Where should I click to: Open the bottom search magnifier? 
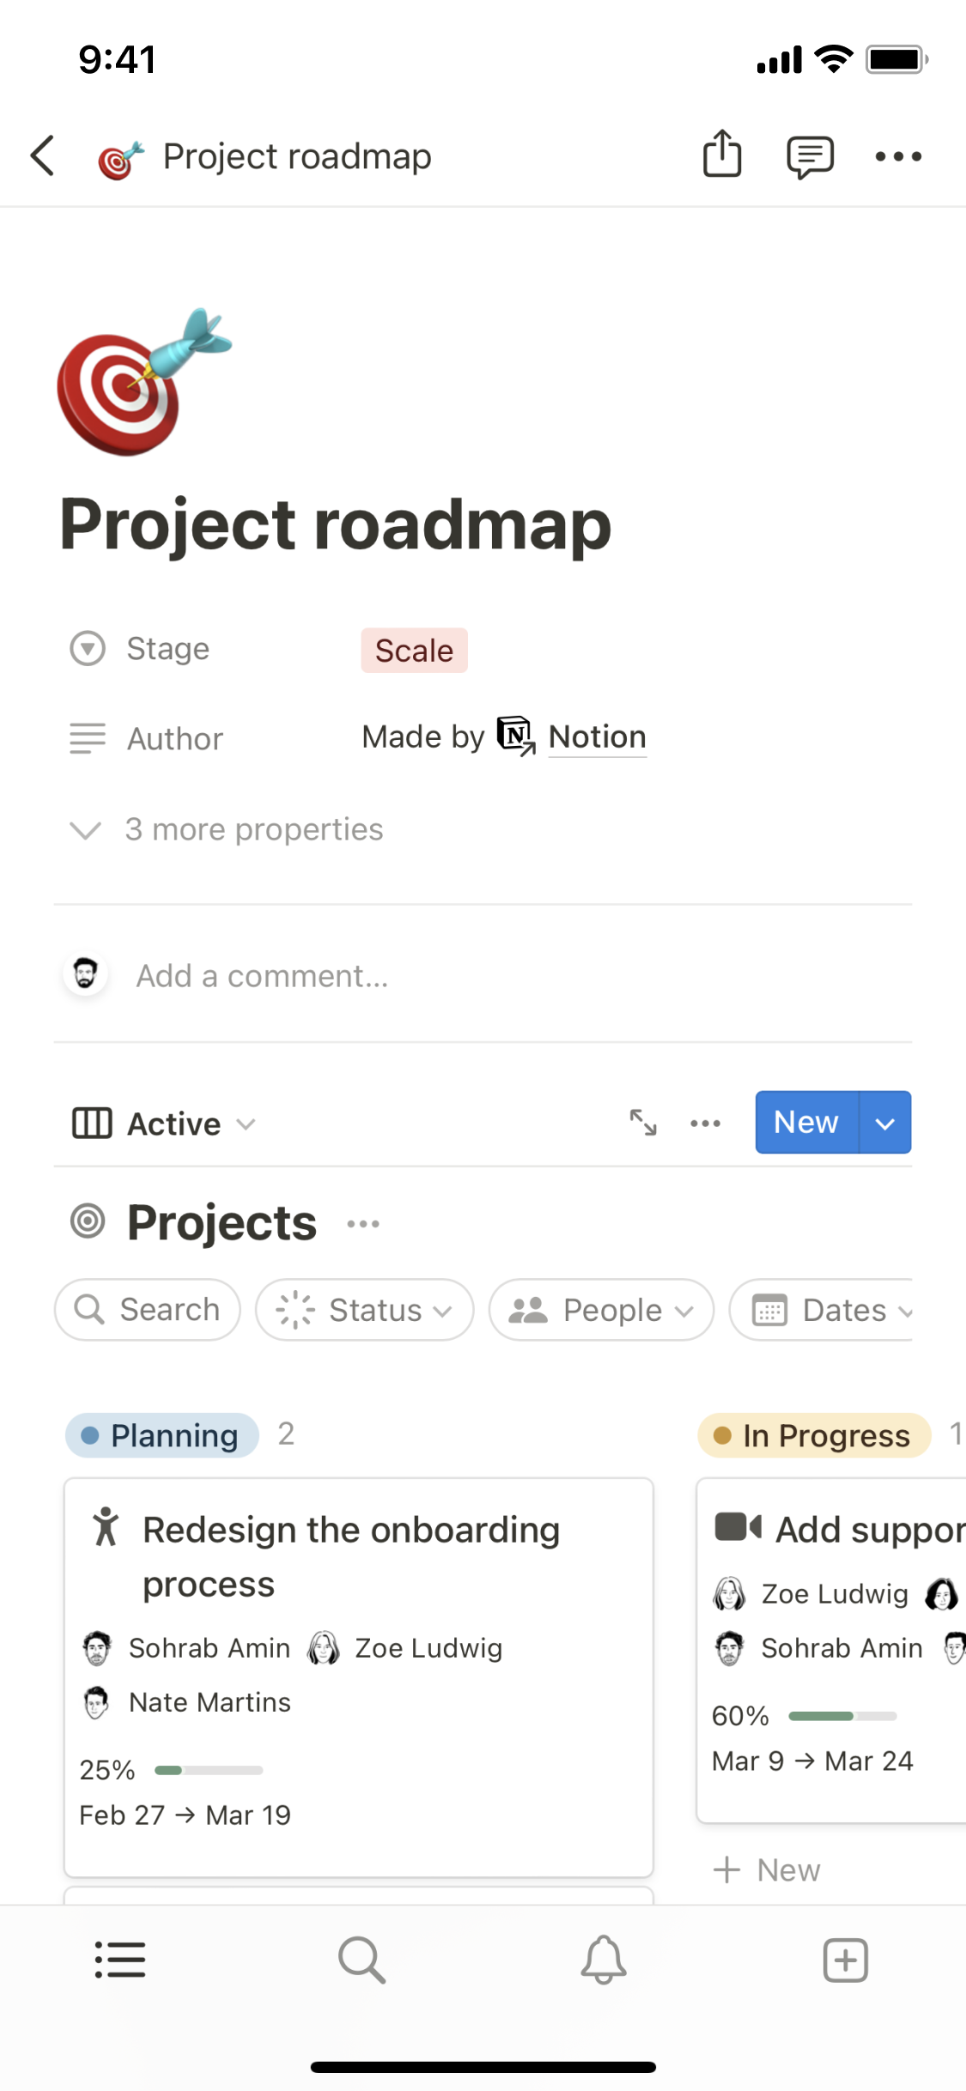click(361, 1961)
